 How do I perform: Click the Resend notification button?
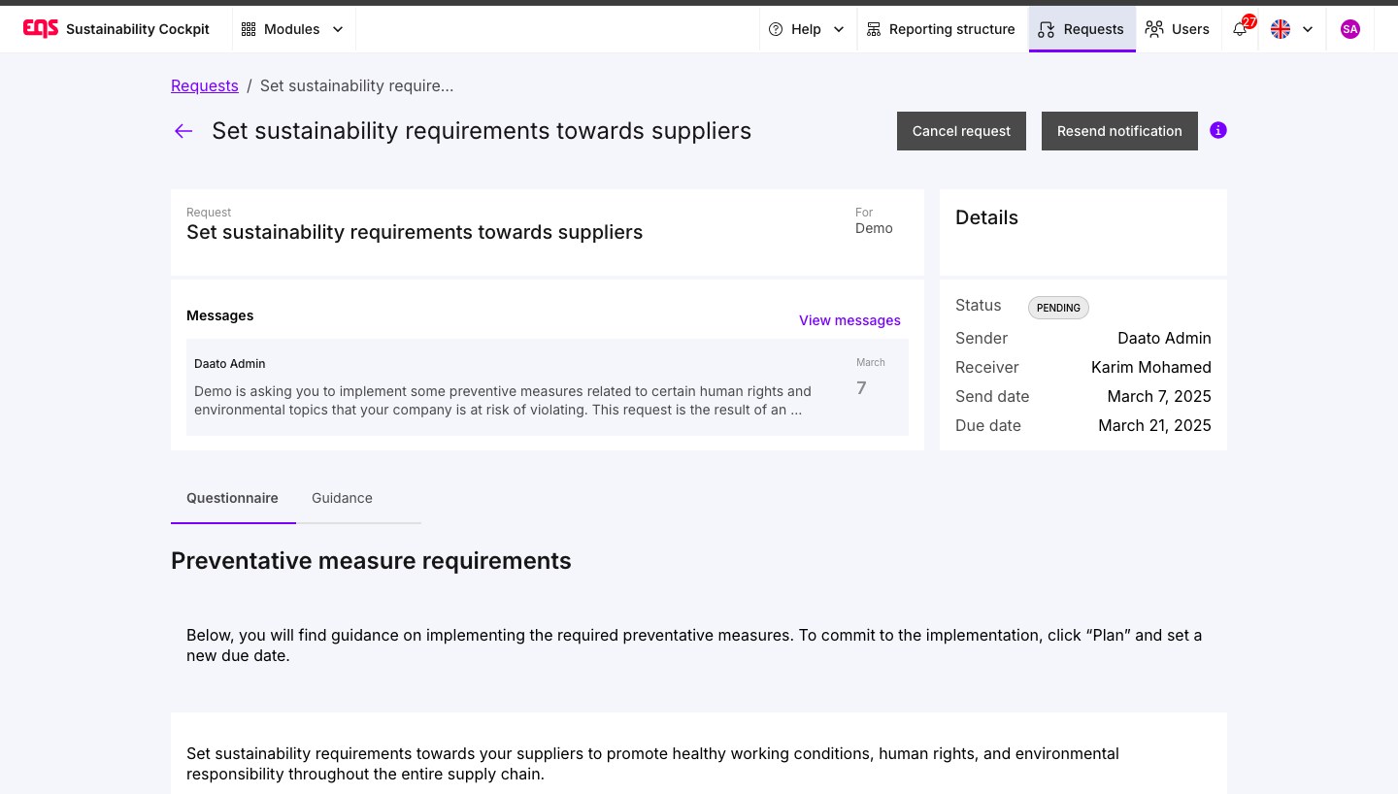click(1119, 131)
